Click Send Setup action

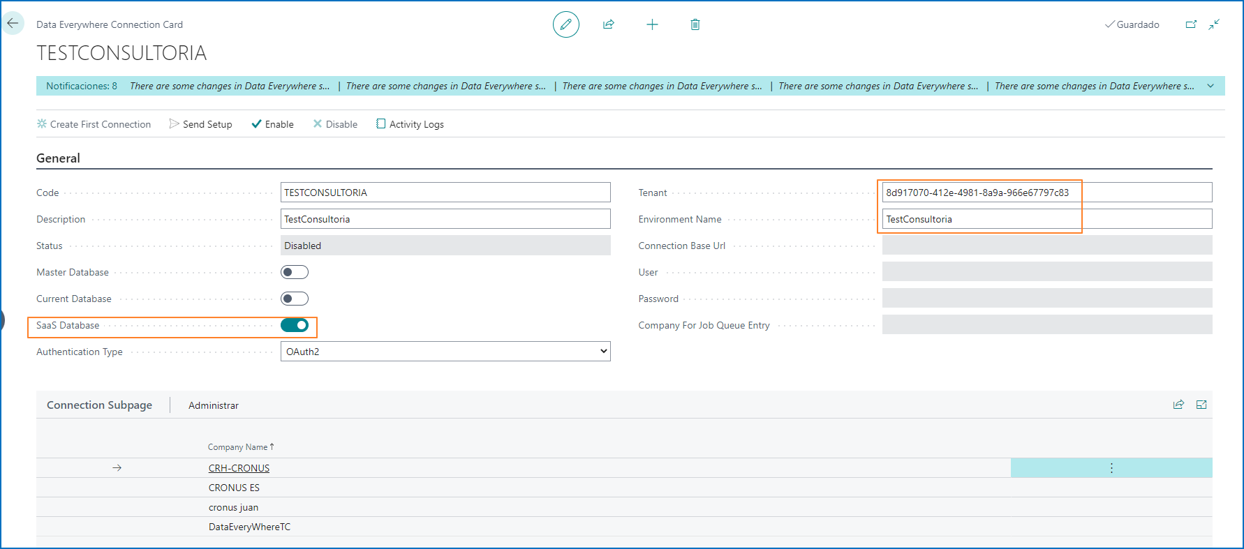coord(200,124)
